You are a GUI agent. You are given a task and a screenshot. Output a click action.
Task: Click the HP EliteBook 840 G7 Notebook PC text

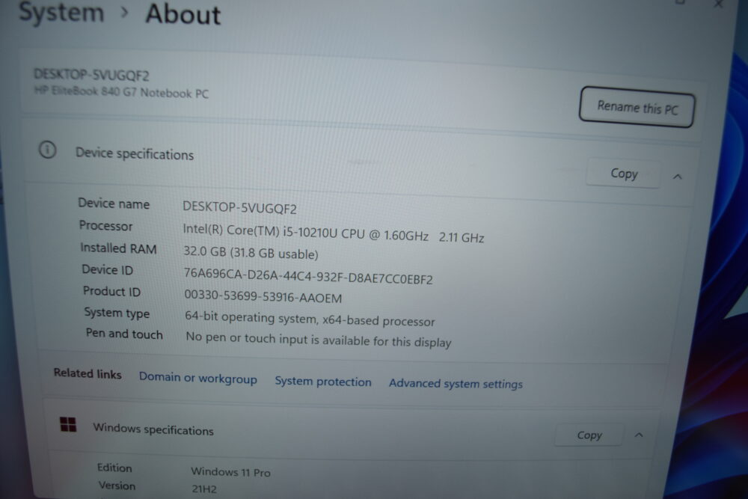(121, 91)
